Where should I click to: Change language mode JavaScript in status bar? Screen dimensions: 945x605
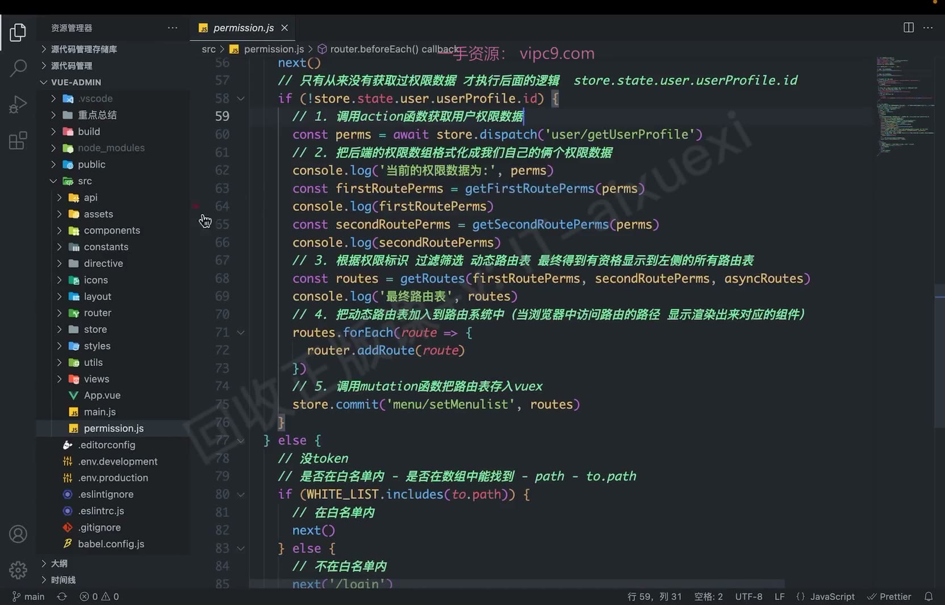[x=832, y=596]
